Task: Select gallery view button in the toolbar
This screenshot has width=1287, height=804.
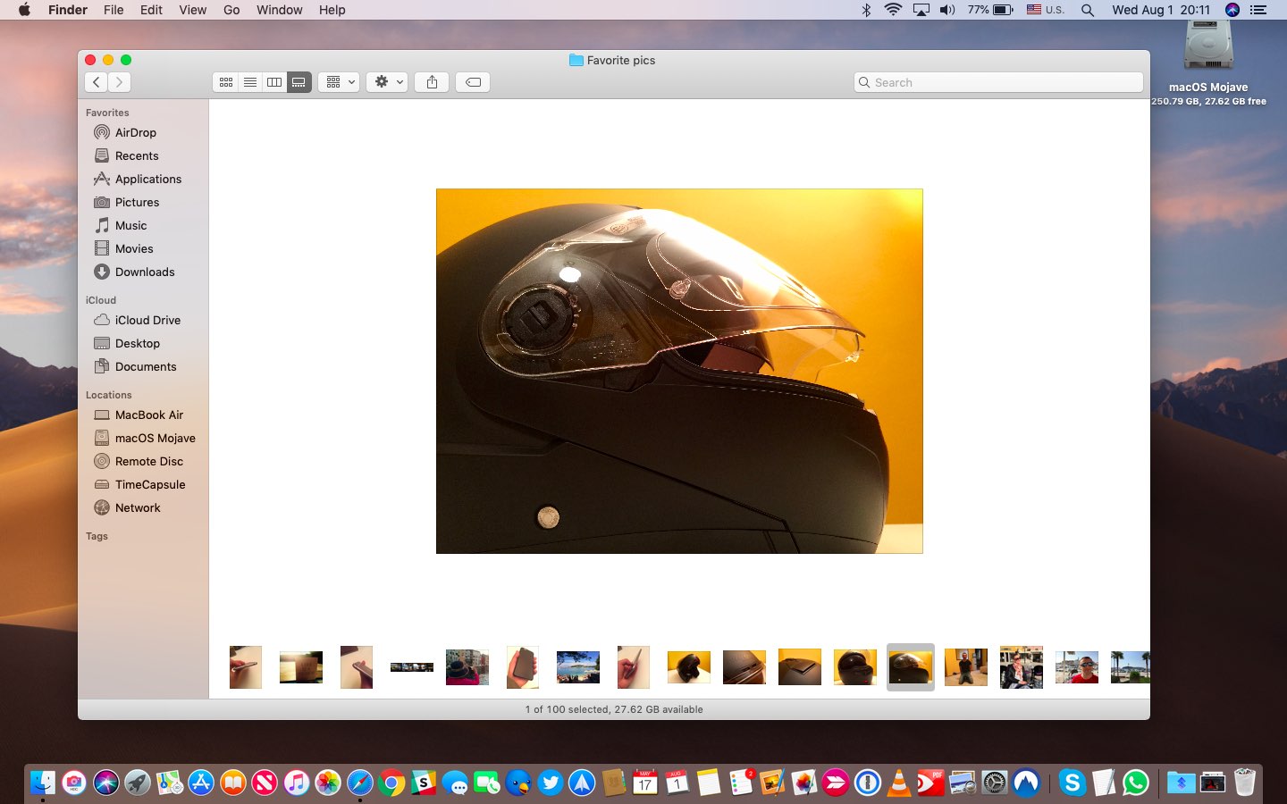Action: (x=299, y=82)
